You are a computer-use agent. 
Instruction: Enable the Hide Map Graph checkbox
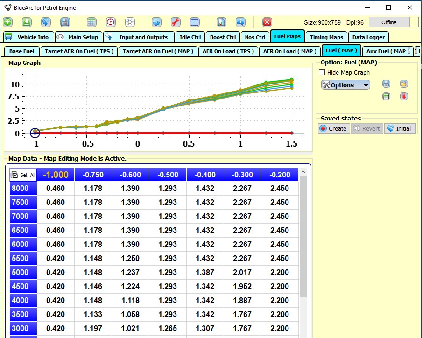click(x=322, y=72)
